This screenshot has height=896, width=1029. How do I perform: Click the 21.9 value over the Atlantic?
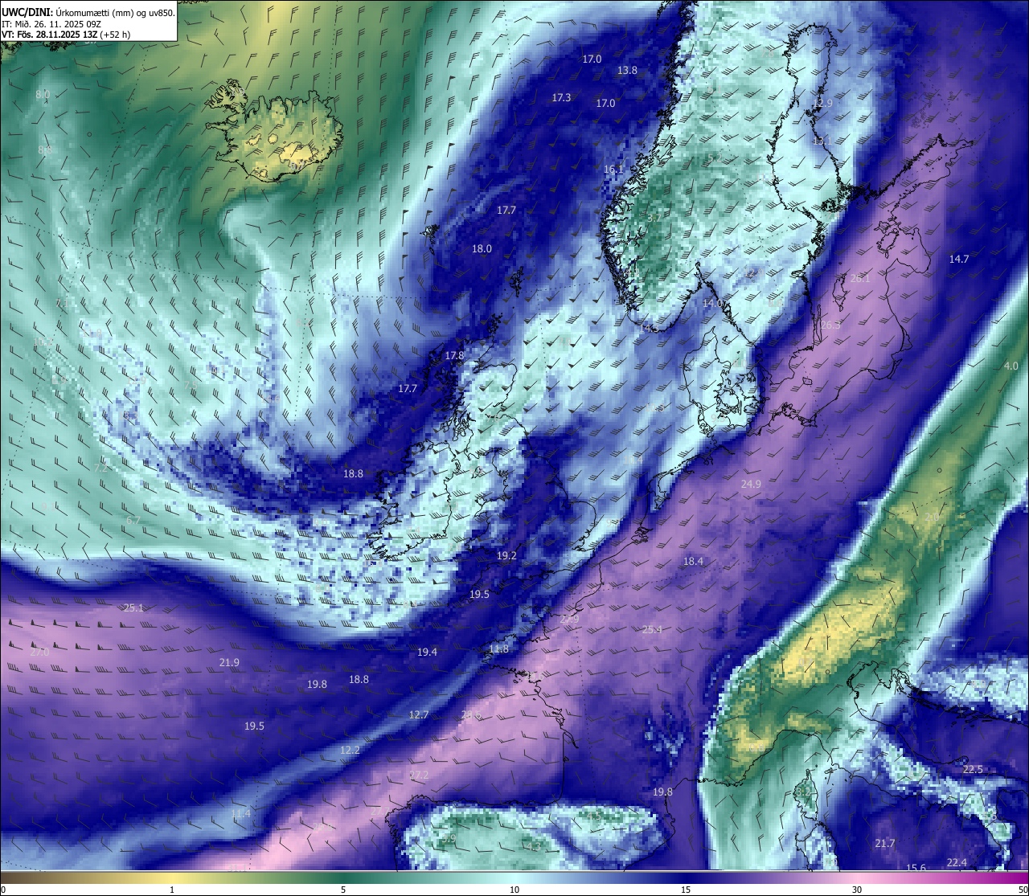pos(229,663)
